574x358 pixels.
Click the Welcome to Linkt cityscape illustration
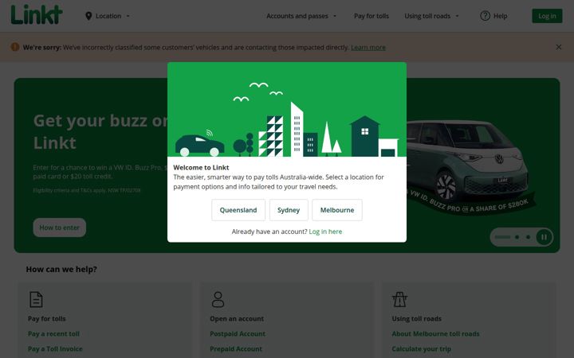pyautogui.click(x=287, y=110)
